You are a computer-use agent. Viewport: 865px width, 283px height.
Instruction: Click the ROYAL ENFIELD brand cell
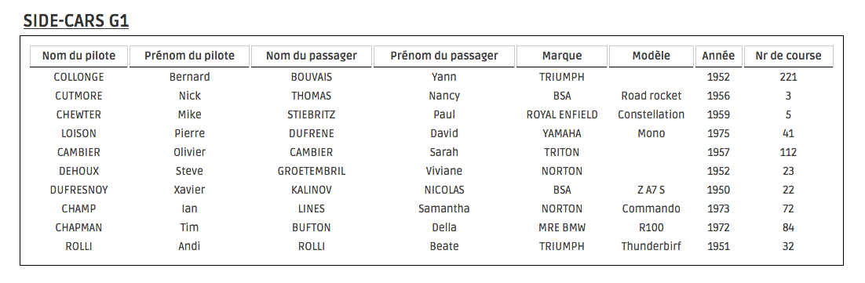pyautogui.click(x=561, y=114)
